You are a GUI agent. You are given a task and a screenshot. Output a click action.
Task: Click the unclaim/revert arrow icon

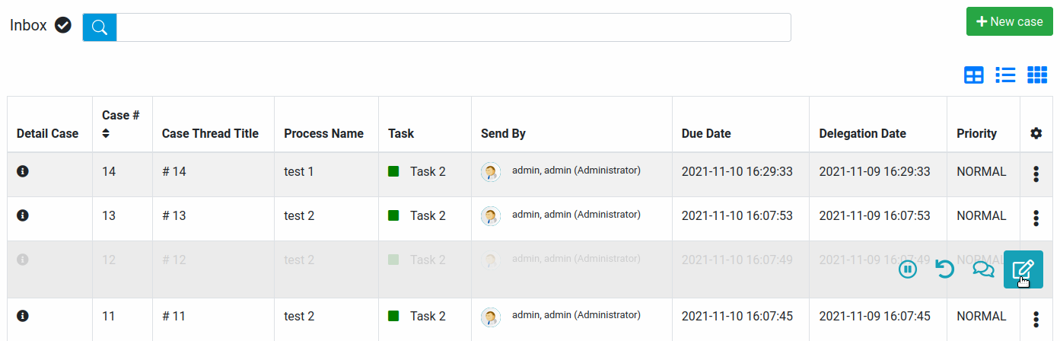click(x=944, y=269)
